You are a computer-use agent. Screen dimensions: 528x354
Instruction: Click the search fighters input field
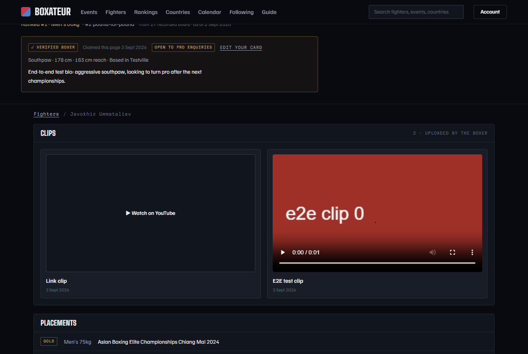pyautogui.click(x=416, y=12)
